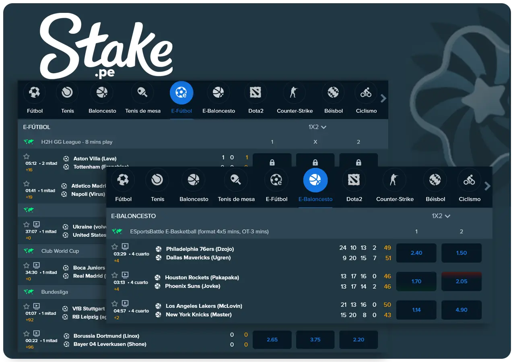
Task: Open +2 more markets for Lakers game
Action: click(x=117, y=317)
